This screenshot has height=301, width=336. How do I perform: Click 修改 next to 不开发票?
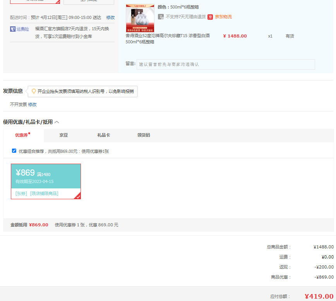[x=33, y=104]
